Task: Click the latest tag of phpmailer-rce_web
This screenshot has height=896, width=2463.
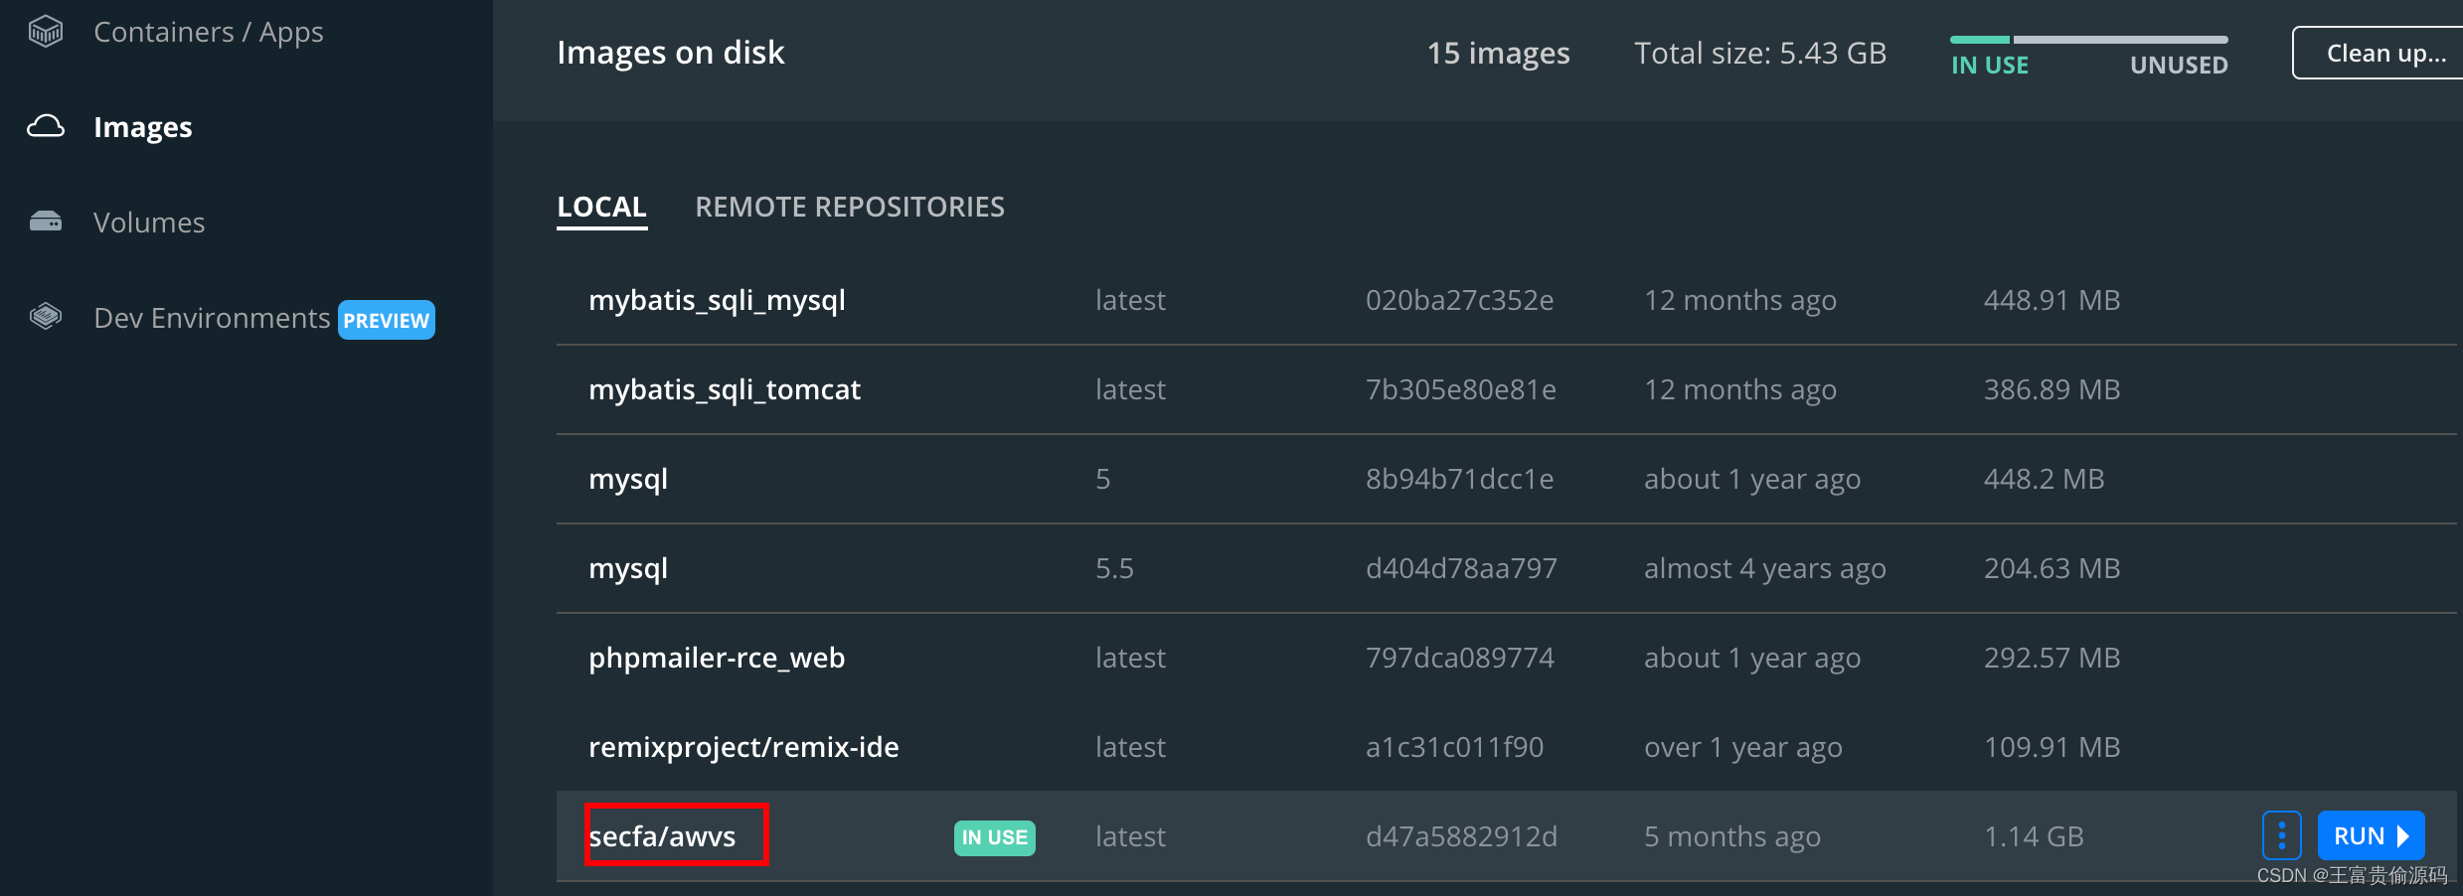Action: 1130,658
